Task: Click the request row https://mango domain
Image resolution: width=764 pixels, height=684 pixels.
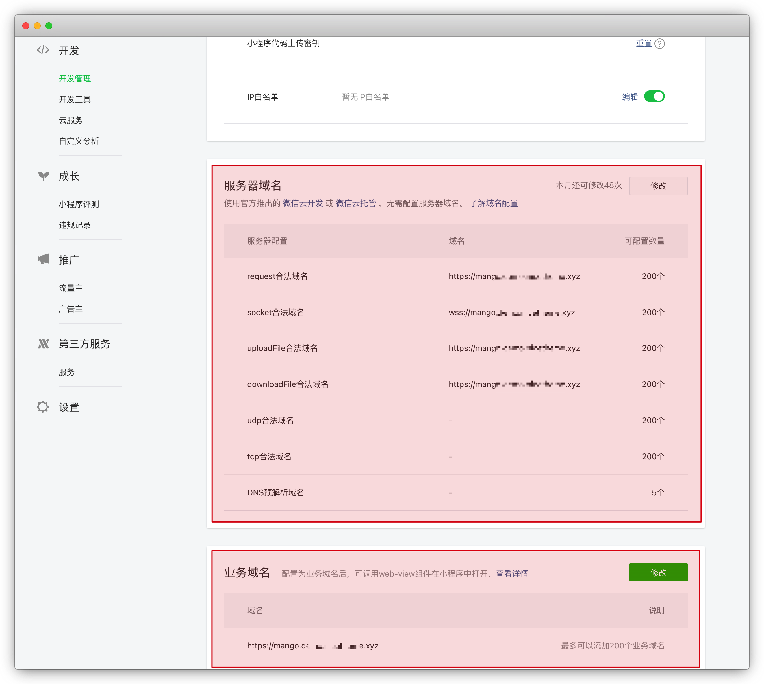Action: point(514,276)
